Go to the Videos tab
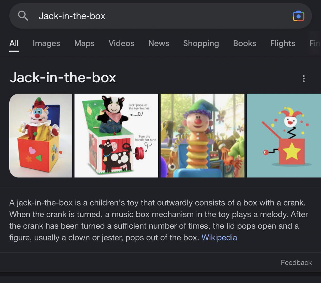The width and height of the screenshot is (321, 283). pos(121,43)
